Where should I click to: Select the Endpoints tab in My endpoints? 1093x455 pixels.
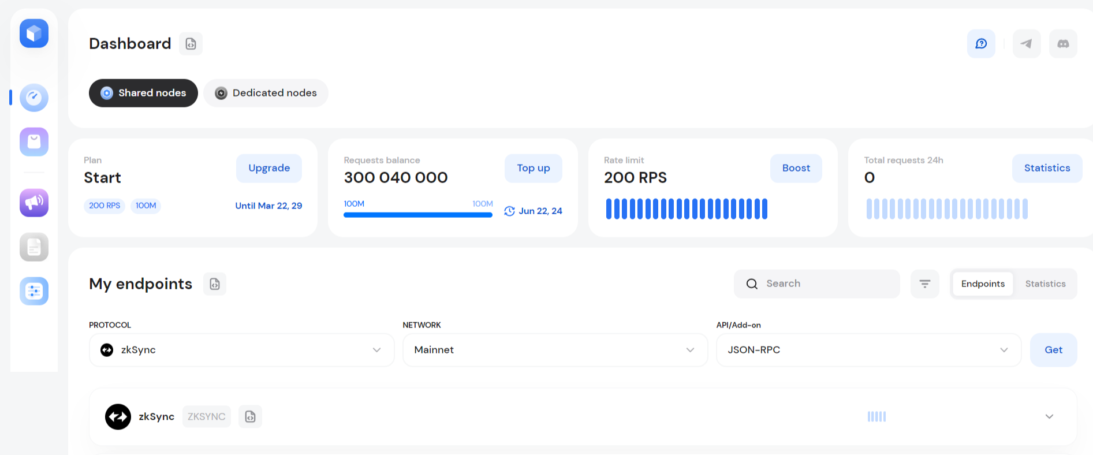pyautogui.click(x=983, y=284)
